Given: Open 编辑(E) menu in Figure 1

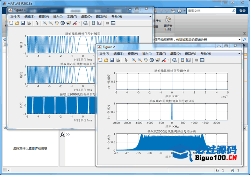Looking at the screenshot, I should coord(29,16).
